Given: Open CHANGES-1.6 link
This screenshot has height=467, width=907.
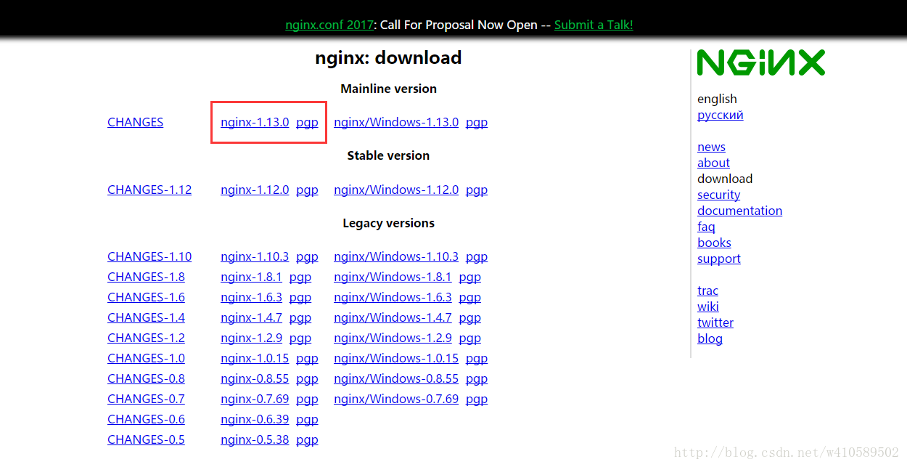Looking at the screenshot, I should (146, 297).
